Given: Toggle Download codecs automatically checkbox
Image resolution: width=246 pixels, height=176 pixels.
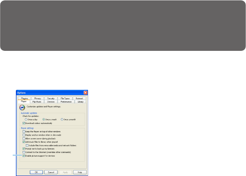Looking at the screenshot, I should coord(24,123).
